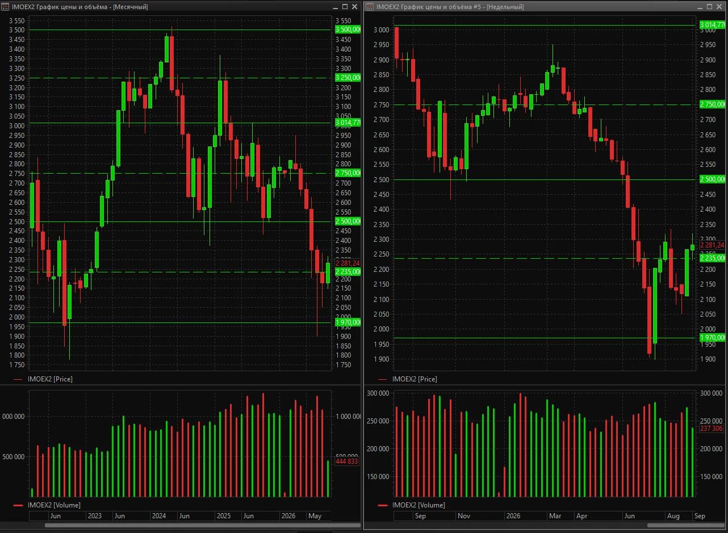
Task: Click the 2024 label on monthly time axis
Action: click(159, 516)
